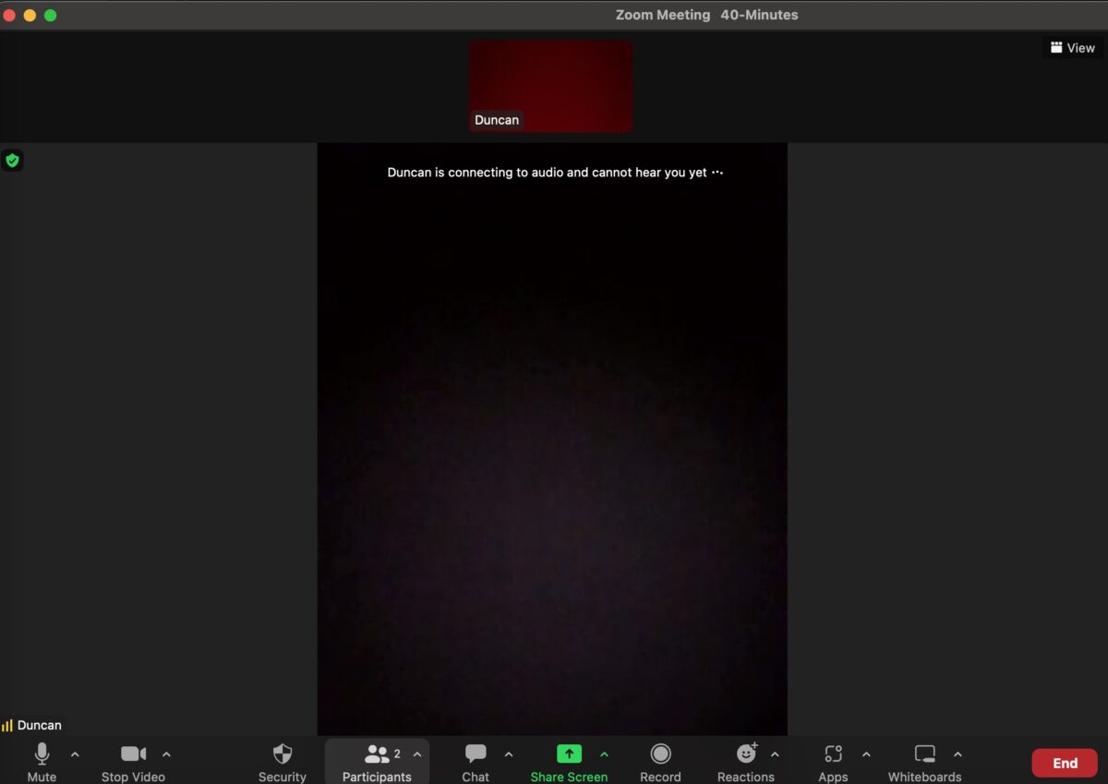Screen dimensions: 1108x784
Task: Open Whiteboards
Action: (924, 761)
